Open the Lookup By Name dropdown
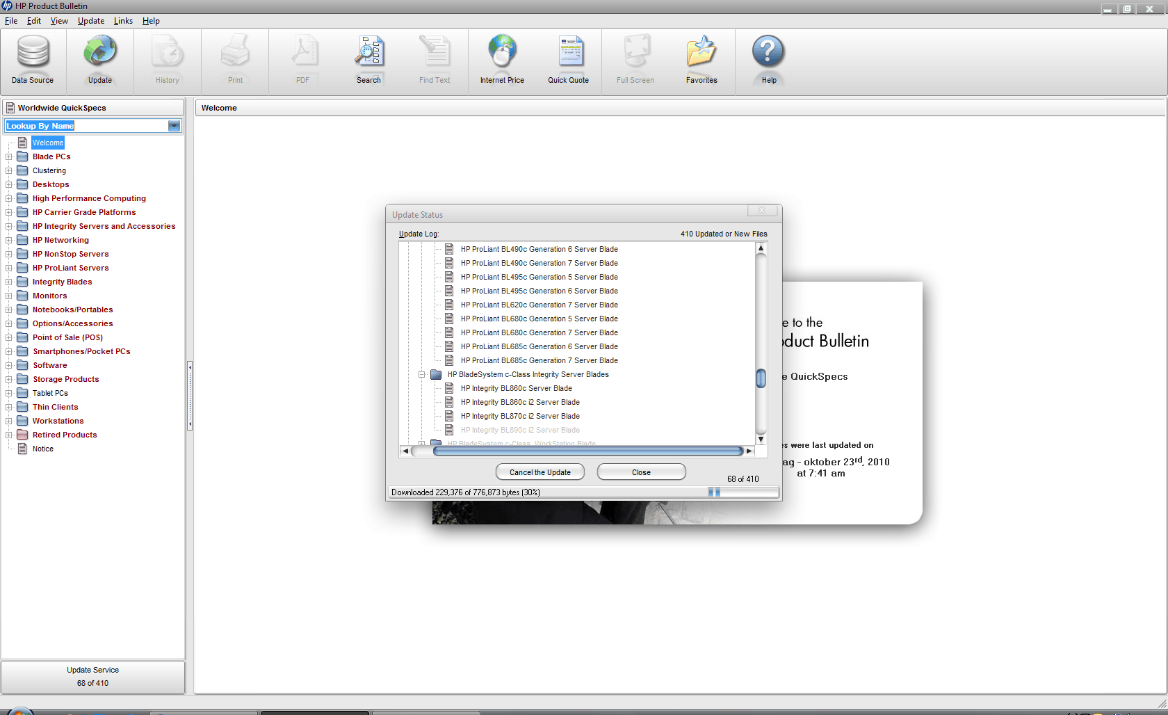1168x715 pixels. [174, 126]
